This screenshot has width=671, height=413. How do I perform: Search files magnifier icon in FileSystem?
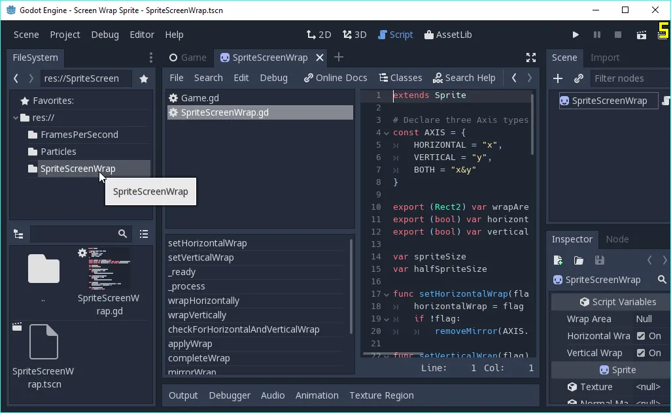pyautogui.click(x=122, y=234)
